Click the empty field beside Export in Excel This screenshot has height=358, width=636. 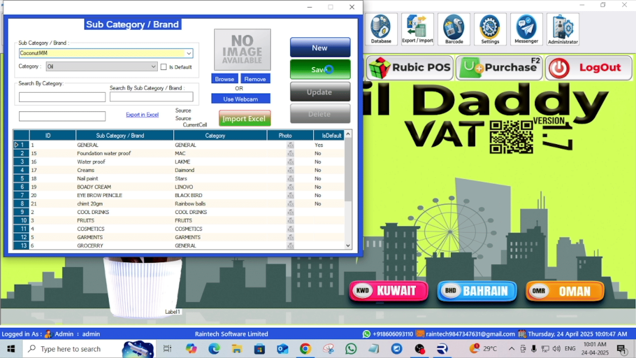coord(62,116)
